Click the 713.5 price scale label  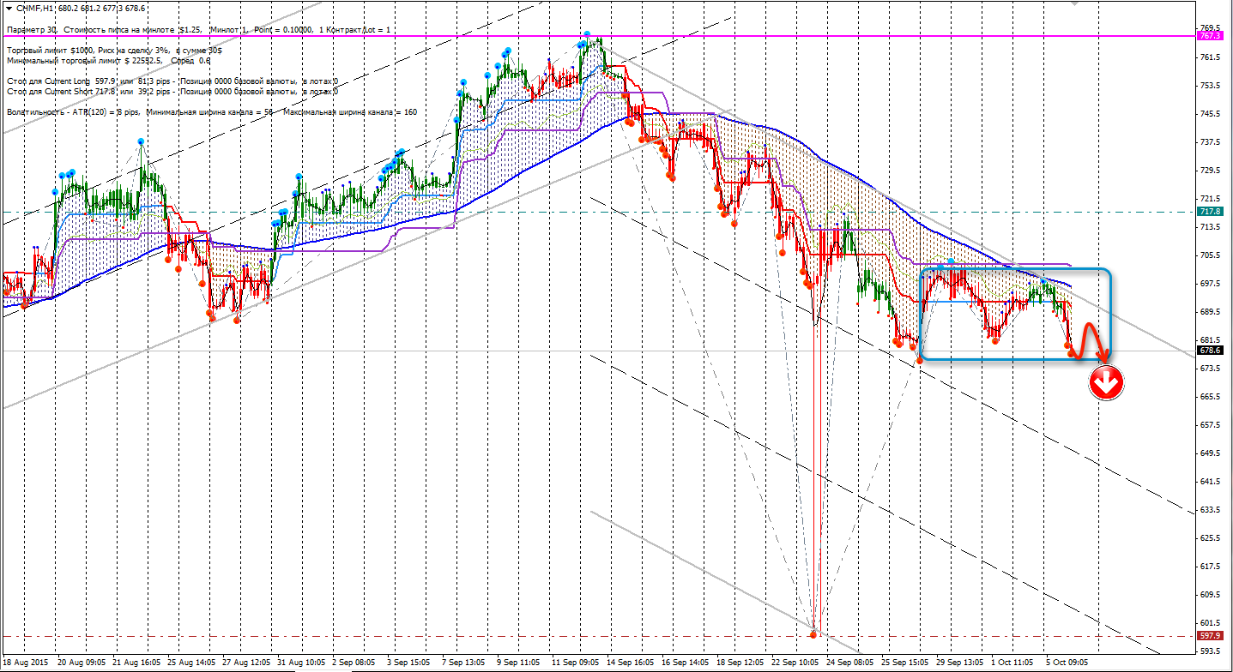1210,227
